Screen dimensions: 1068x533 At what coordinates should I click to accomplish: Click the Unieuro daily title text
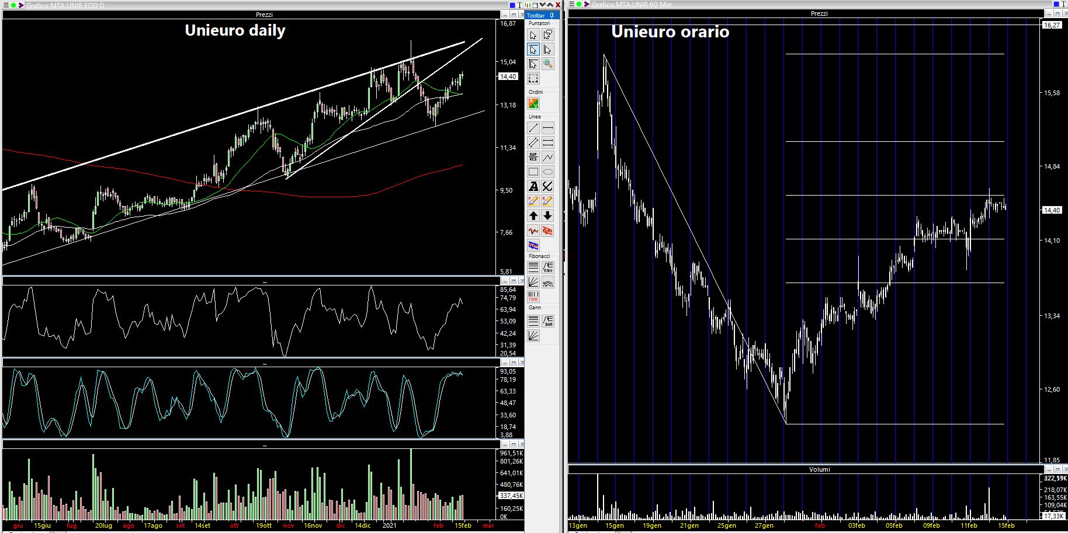coord(235,30)
